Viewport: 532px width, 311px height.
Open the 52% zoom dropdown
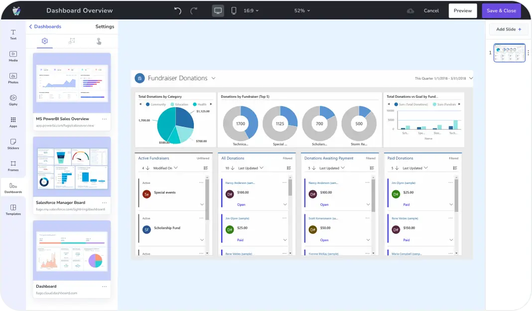(x=302, y=11)
